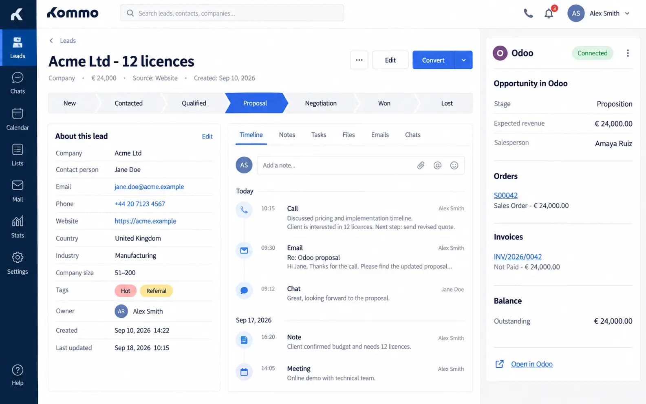The height and width of the screenshot is (404, 646).
Task: Click the Convert button
Action: click(433, 60)
